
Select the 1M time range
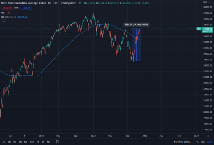tap(15, 142)
